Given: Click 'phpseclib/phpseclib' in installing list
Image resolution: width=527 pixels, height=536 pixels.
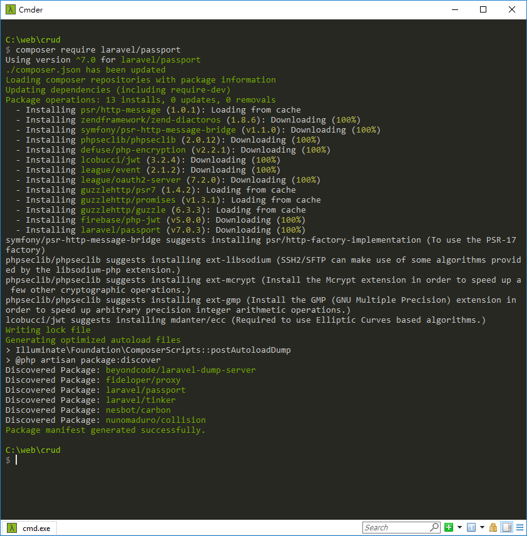Looking at the screenshot, I should 128,140.
